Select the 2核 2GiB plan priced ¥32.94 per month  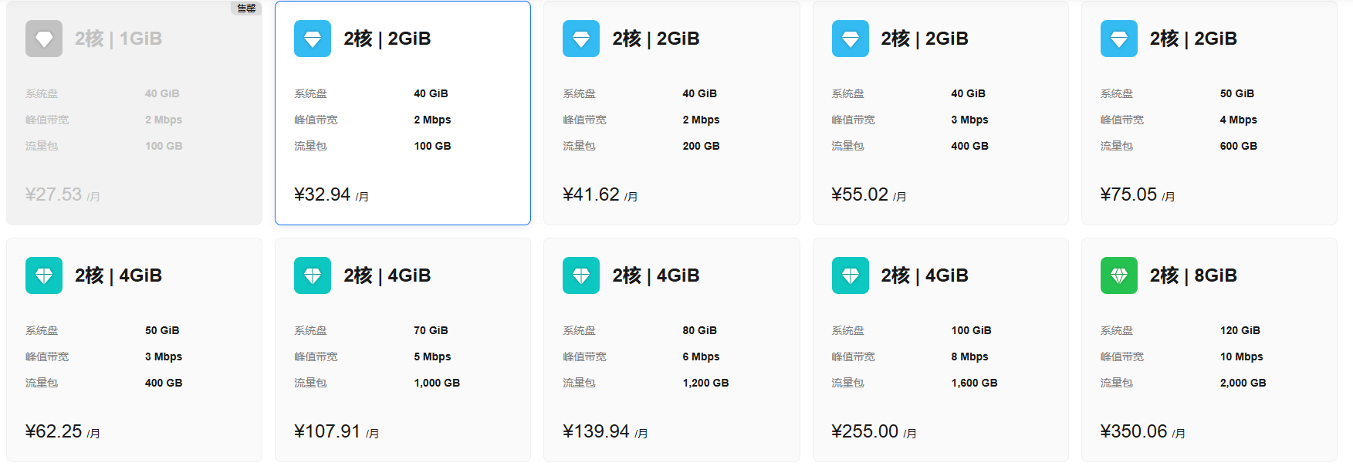(402, 113)
